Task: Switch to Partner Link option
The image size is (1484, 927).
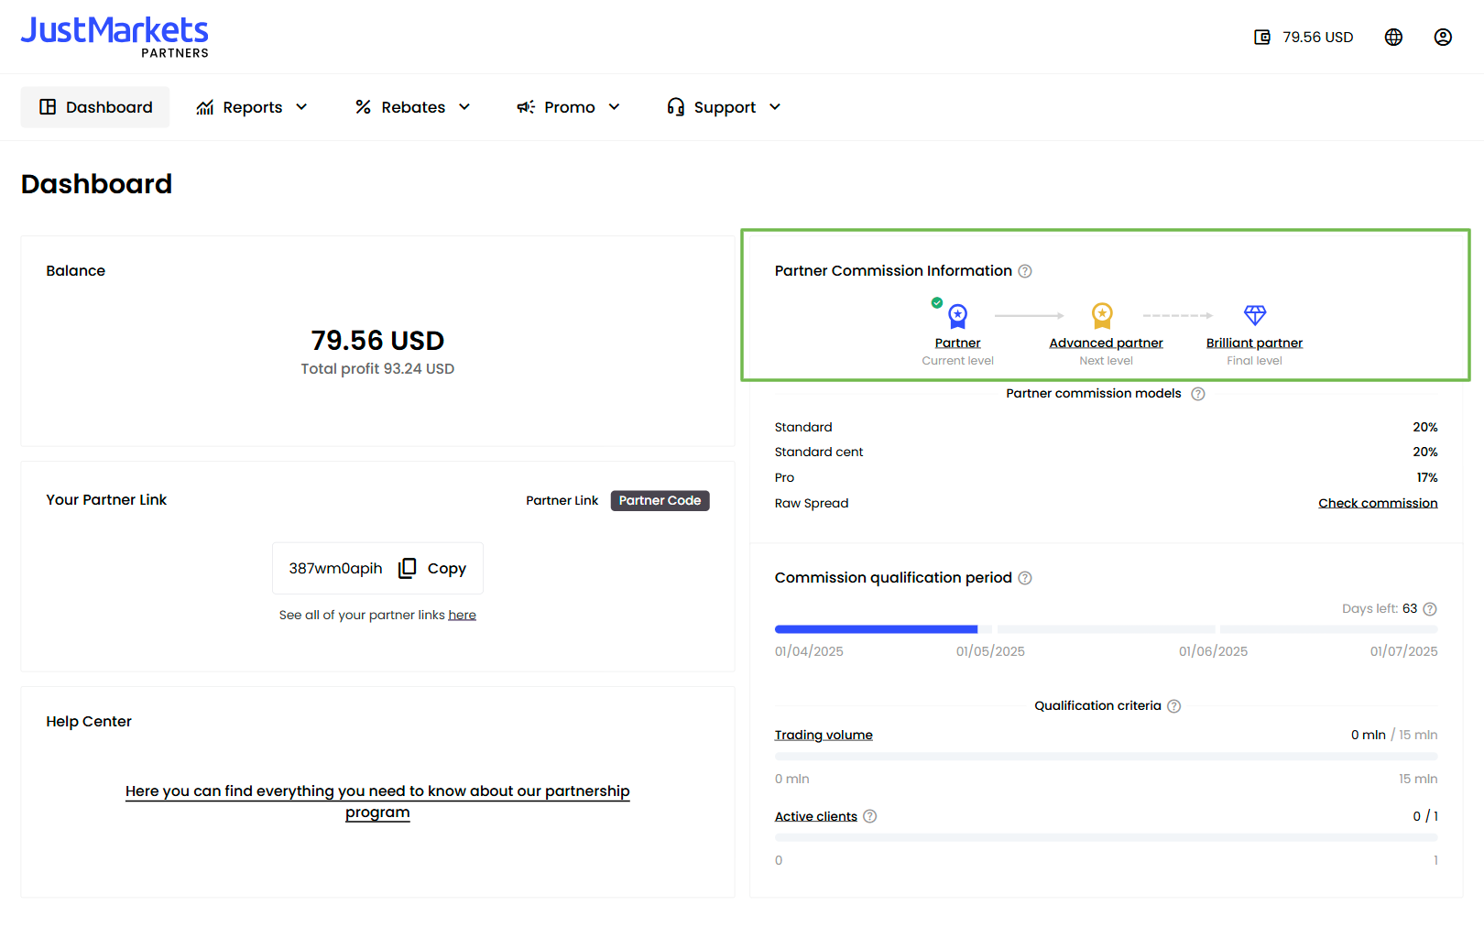Action: [x=562, y=500]
